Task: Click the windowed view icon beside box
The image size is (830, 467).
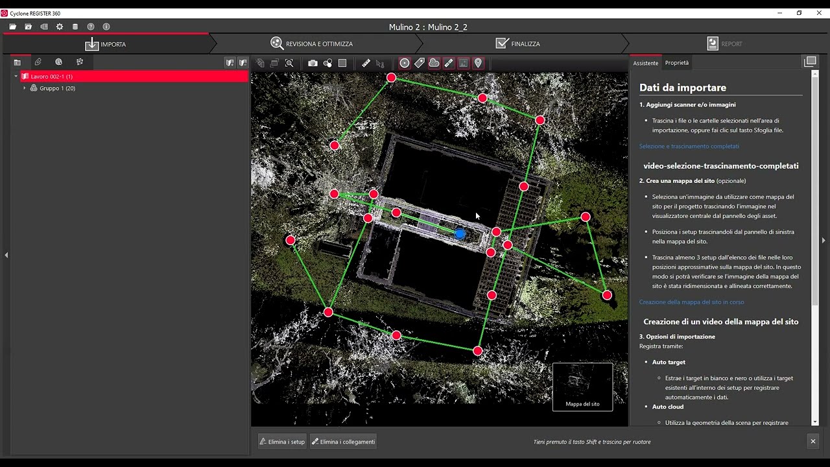Action: click(274, 63)
